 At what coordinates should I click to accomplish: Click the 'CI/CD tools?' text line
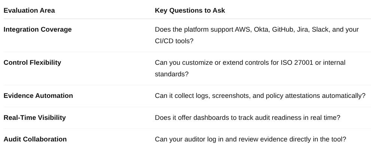[x=174, y=41]
